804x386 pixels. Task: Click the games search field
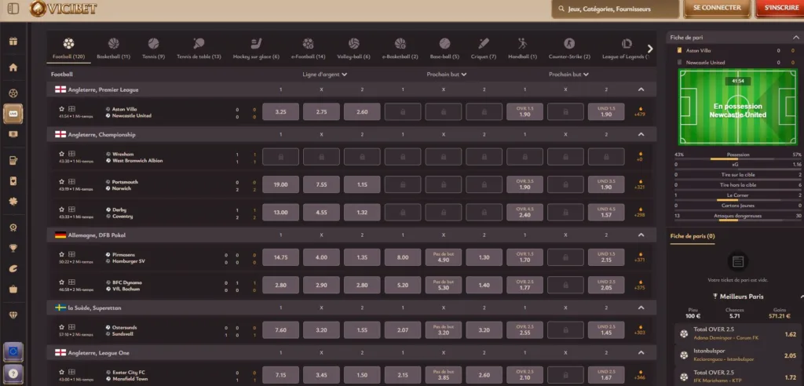616,9
